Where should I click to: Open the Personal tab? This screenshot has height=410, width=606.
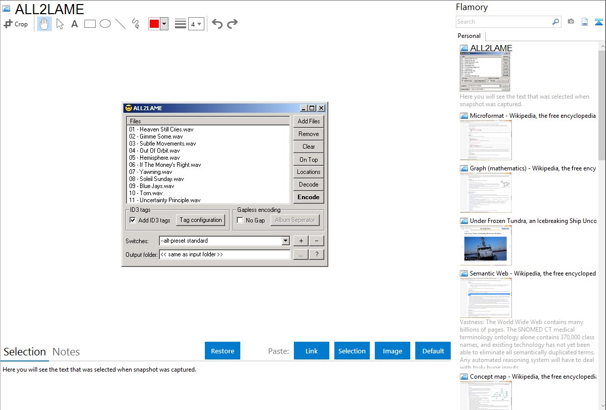[469, 36]
